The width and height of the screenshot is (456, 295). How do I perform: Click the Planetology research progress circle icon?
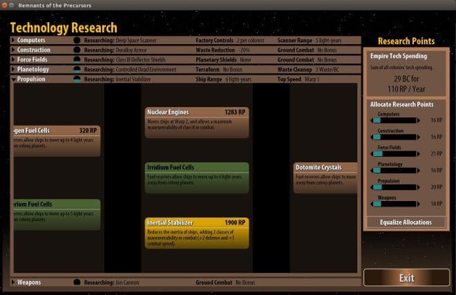[x=77, y=70]
